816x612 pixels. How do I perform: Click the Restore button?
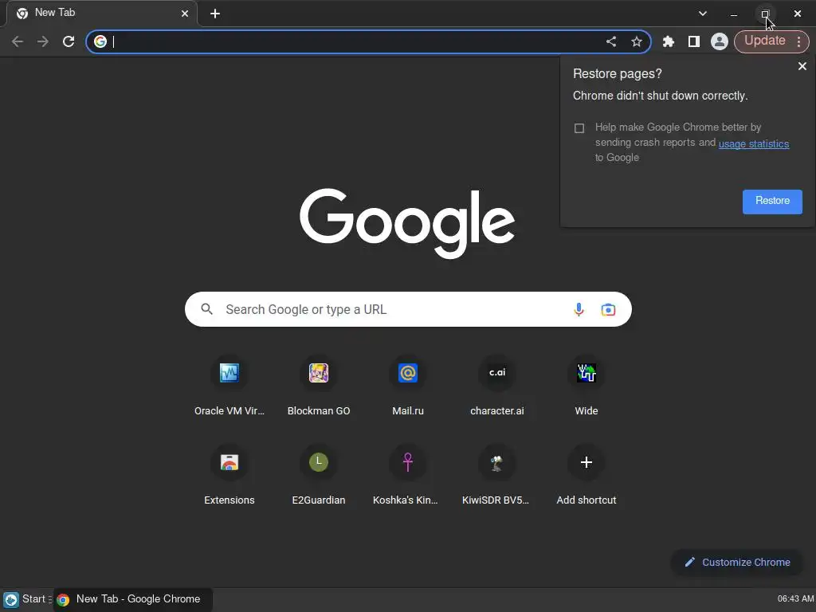pyautogui.click(x=772, y=202)
